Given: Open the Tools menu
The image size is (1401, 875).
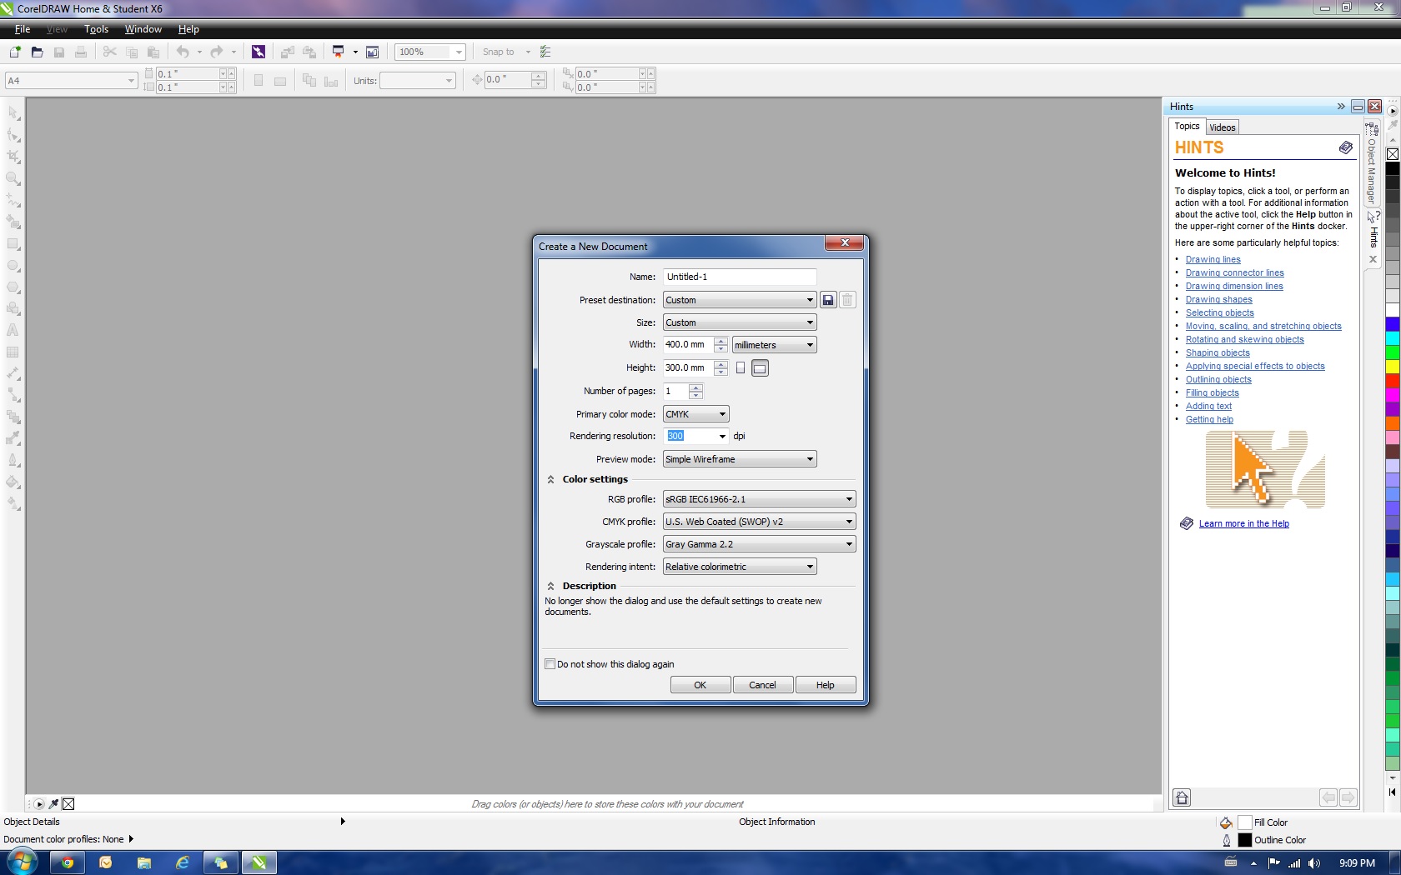Looking at the screenshot, I should pyautogui.click(x=96, y=29).
